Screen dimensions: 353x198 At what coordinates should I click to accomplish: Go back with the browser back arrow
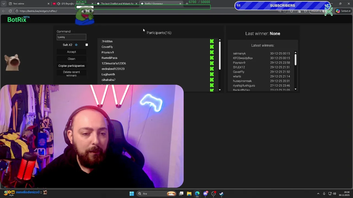click(x=4, y=11)
